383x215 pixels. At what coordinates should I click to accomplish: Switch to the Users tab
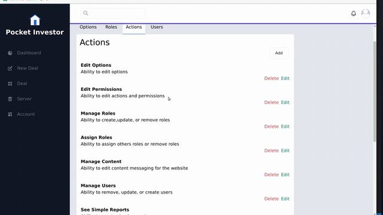click(x=157, y=27)
